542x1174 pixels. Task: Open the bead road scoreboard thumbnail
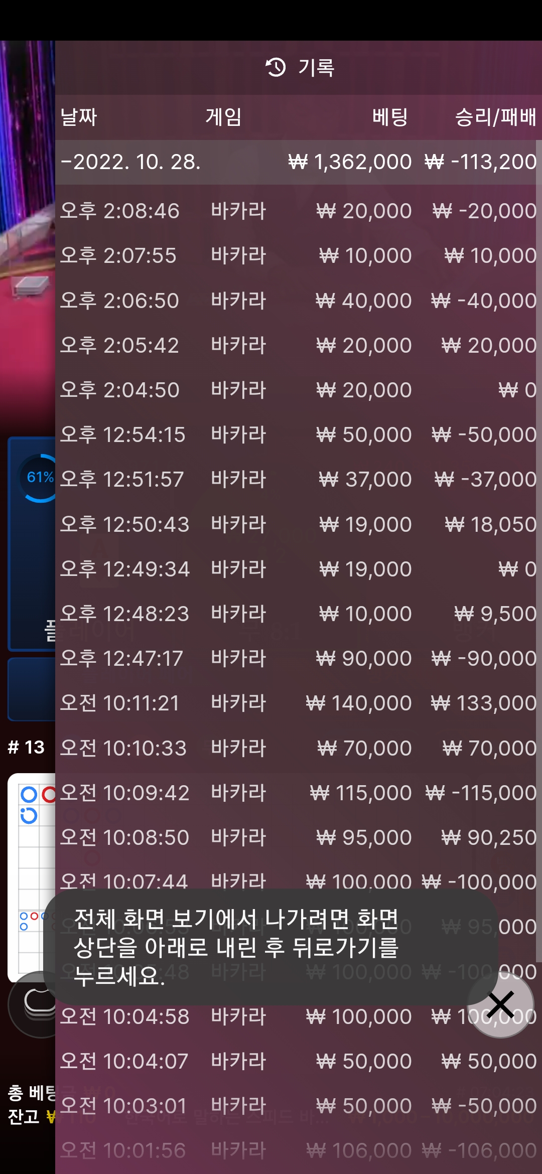[31, 878]
